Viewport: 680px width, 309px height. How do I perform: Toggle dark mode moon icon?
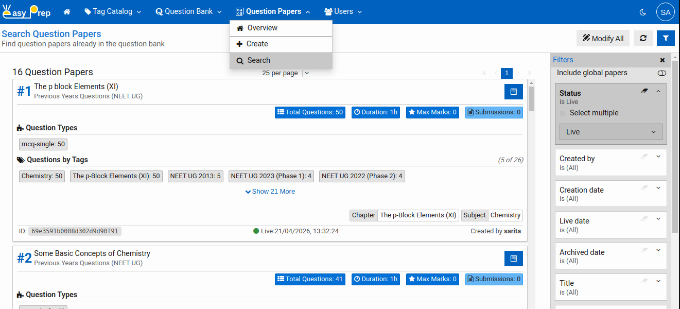pos(643,12)
